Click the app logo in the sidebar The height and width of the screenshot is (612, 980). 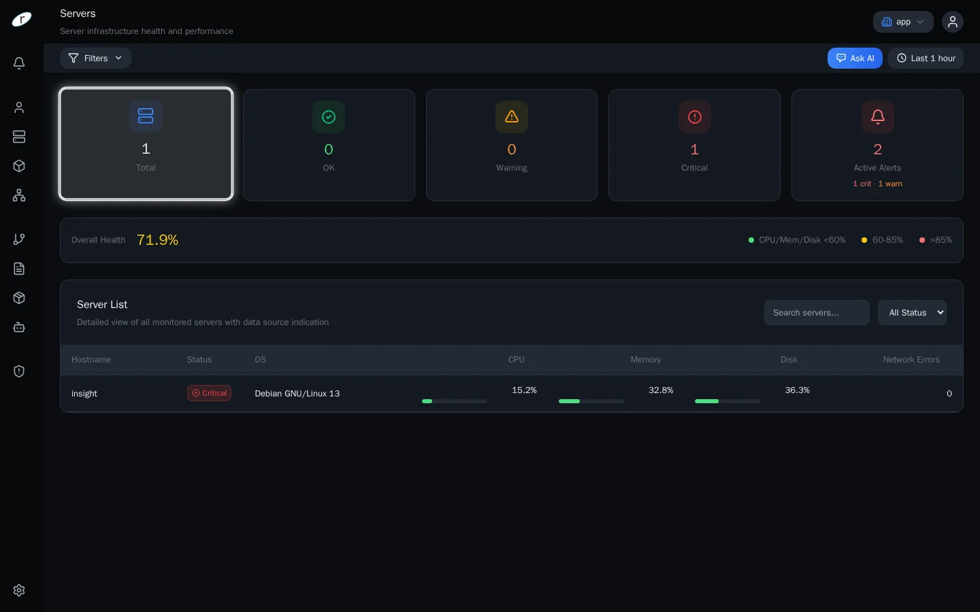click(x=21, y=20)
